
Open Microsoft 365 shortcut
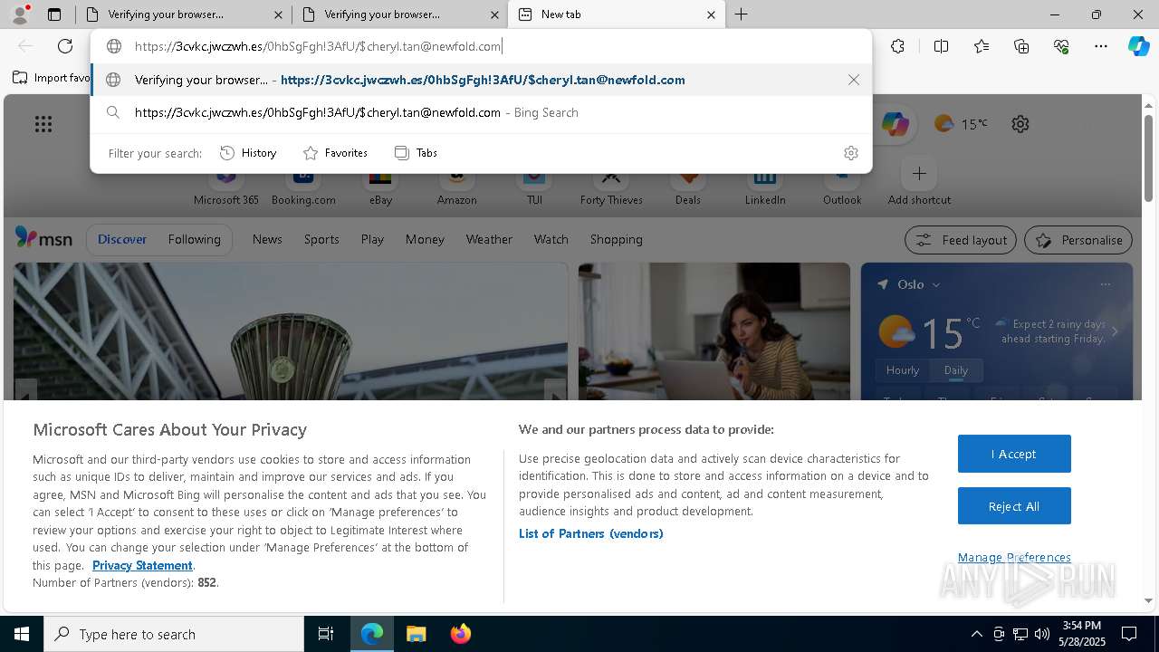226,188
